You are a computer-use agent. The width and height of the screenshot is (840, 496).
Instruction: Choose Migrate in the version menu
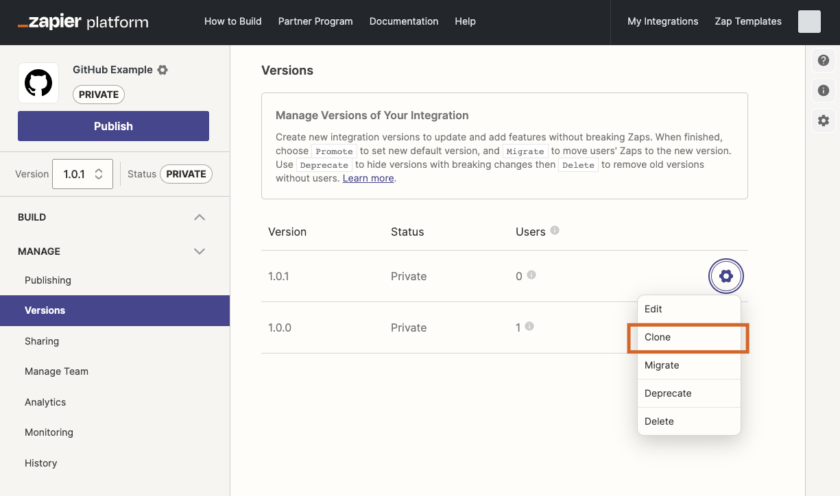click(x=689, y=365)
